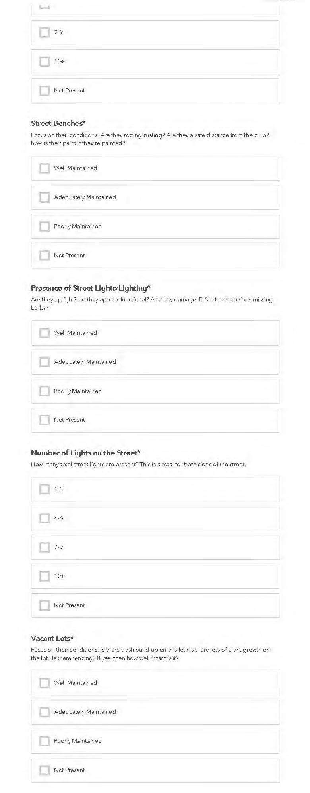The image size is (310, 793).
Task: Check the 7-9 box above Street Benches
Action: tap(45, 33)
